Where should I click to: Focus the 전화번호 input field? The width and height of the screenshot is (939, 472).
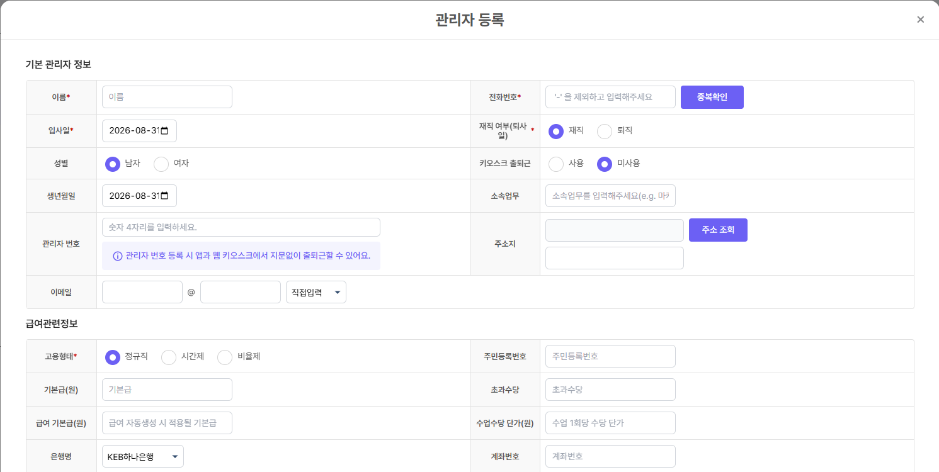tap(610, 97)
